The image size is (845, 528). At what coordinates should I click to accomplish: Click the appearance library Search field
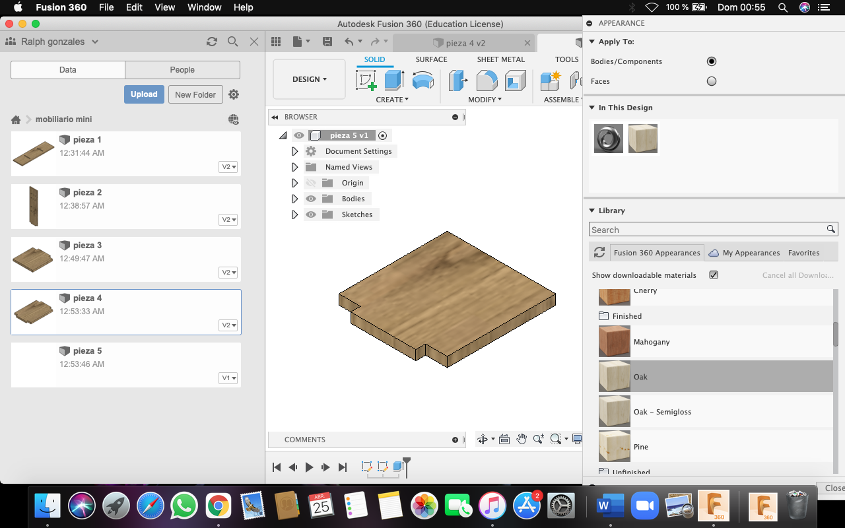tap(706, 230)
